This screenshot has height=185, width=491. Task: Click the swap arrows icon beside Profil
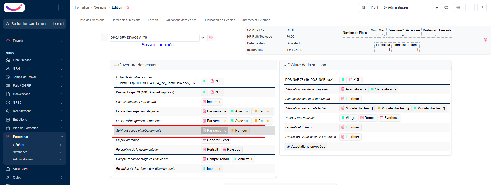click(446, 7)
